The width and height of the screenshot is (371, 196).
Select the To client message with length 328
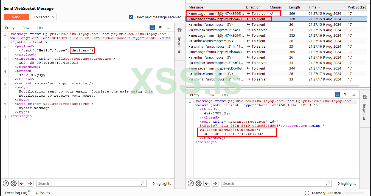[277, 19]
